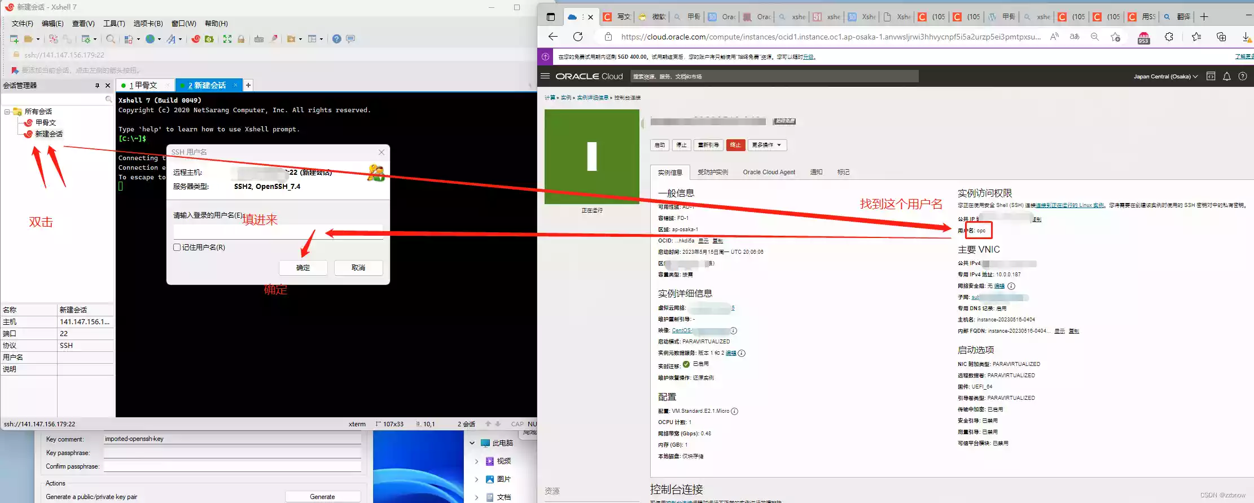Open 工具(T) menu in Xshell
Image resolution: width=1254 pixels, height=503 pixels.
point(114,23)
